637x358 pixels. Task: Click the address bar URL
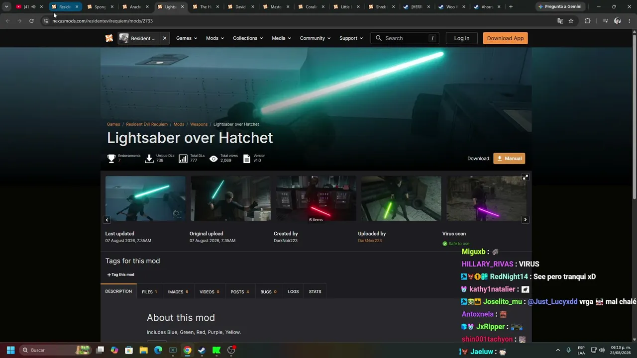click(x=103, y=21)
